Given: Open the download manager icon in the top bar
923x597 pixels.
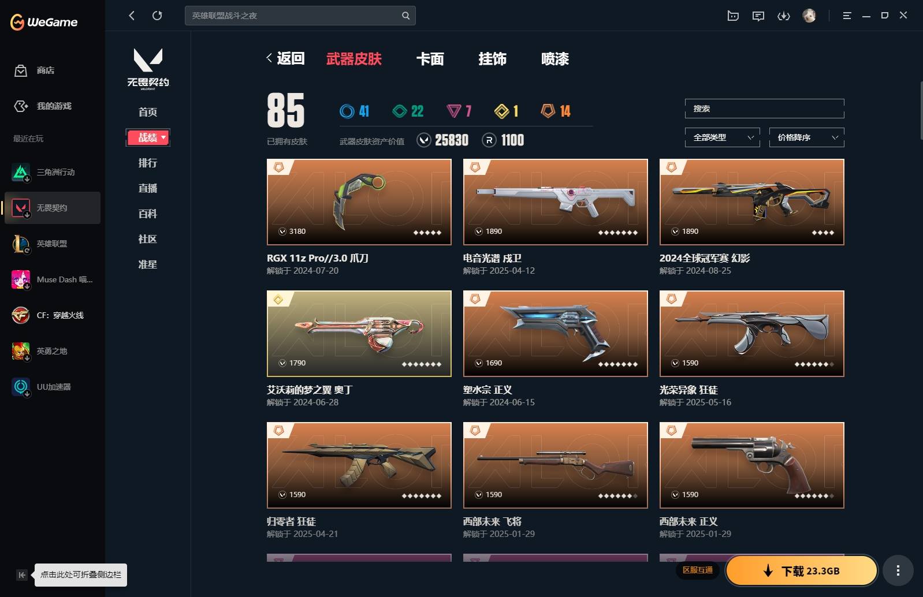Looking at the screenshot, I should (784, 16).
